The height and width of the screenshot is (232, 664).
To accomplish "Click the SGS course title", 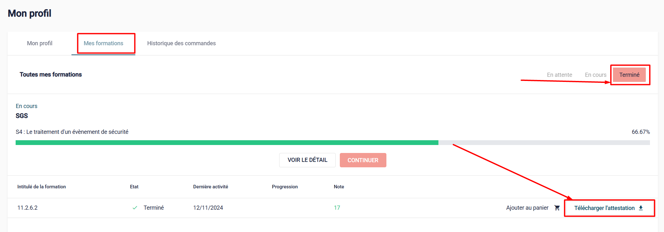I will [x=22, y=116].
